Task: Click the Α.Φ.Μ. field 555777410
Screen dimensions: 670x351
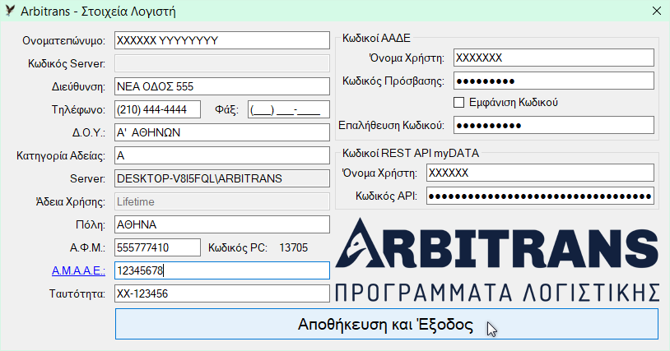Action: 157,247
